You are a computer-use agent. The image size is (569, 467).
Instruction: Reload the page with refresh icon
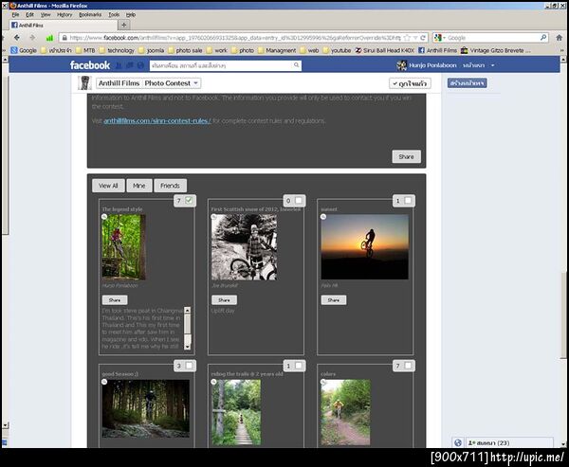pyautogui.click(x=423, y=38)
